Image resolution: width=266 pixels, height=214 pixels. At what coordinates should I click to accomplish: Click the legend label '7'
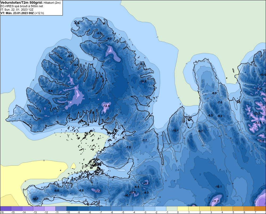click(255, 212)
